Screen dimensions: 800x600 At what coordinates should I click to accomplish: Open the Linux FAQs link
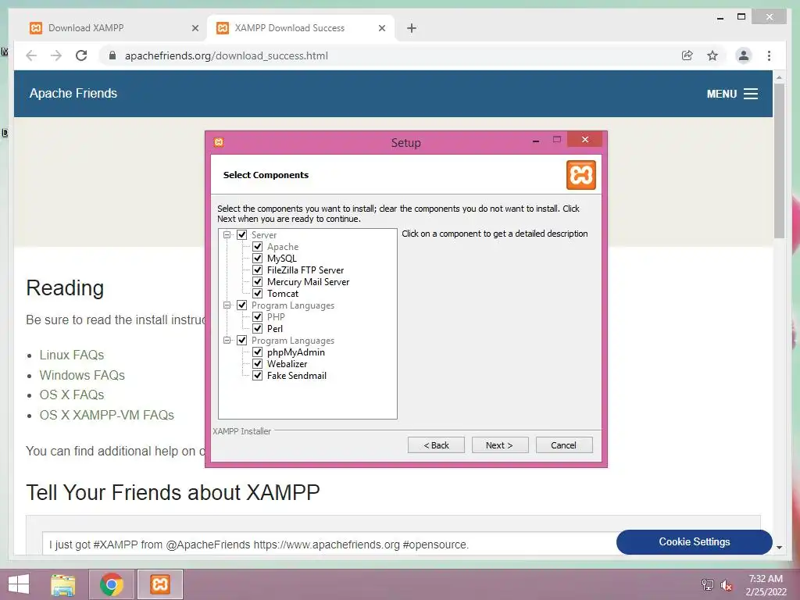coord(71,355)
